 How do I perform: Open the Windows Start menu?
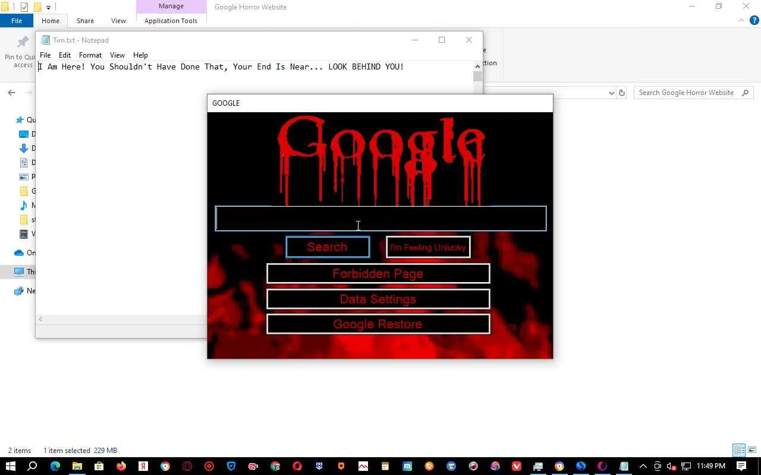point(11,466)
